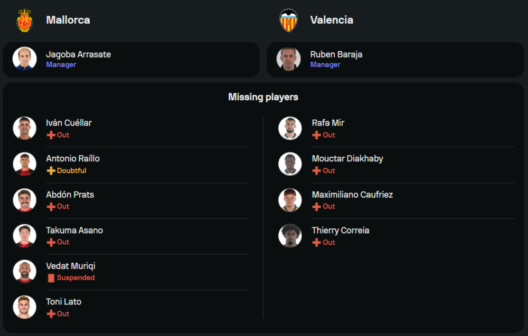The height and width of the screenshot is (336, 528).
Task: Open Maximiliano Caufriez player name
Action: pos(352,195)
